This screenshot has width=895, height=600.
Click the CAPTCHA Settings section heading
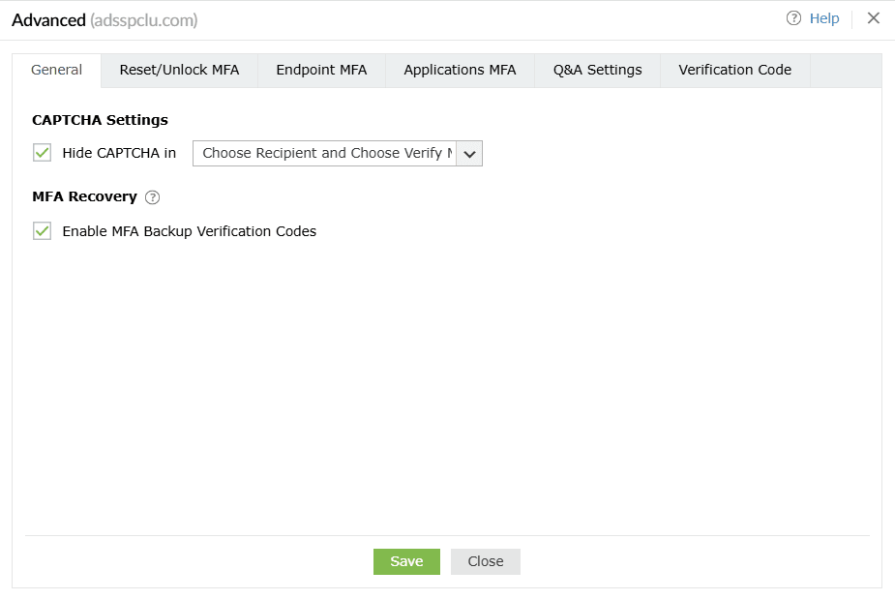click(100, 120)
